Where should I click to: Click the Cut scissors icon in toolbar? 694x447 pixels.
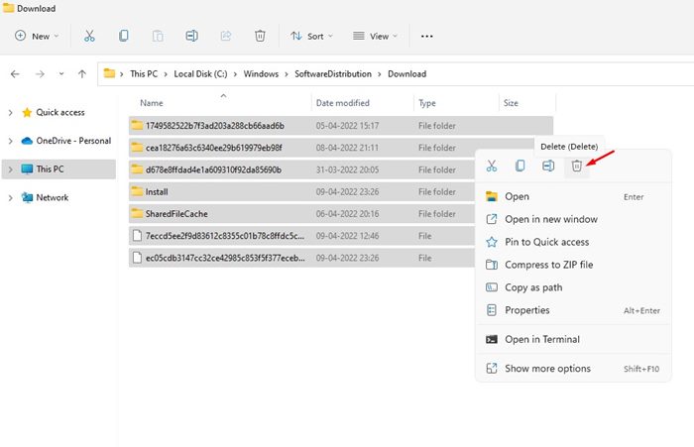click(x=89, y=36)
